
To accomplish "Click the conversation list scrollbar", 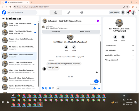I will (38, 55).
